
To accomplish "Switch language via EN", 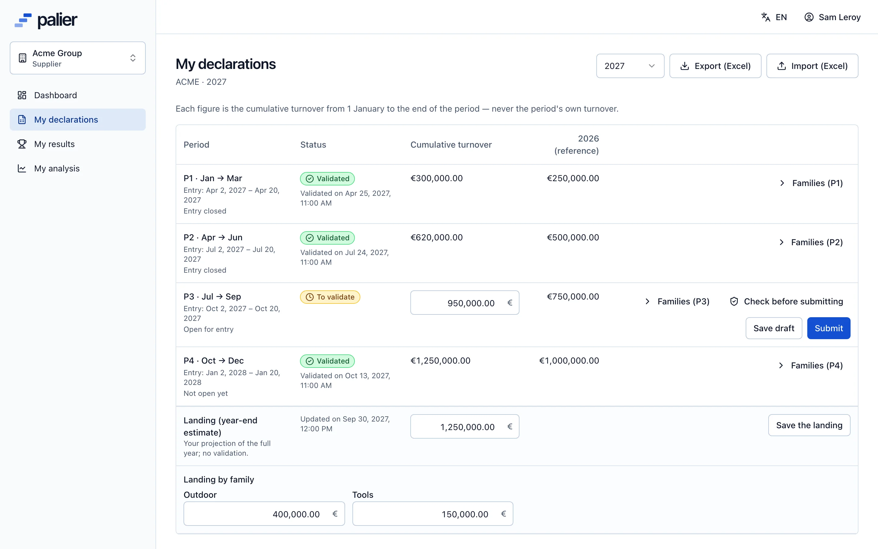I will 774,17.
